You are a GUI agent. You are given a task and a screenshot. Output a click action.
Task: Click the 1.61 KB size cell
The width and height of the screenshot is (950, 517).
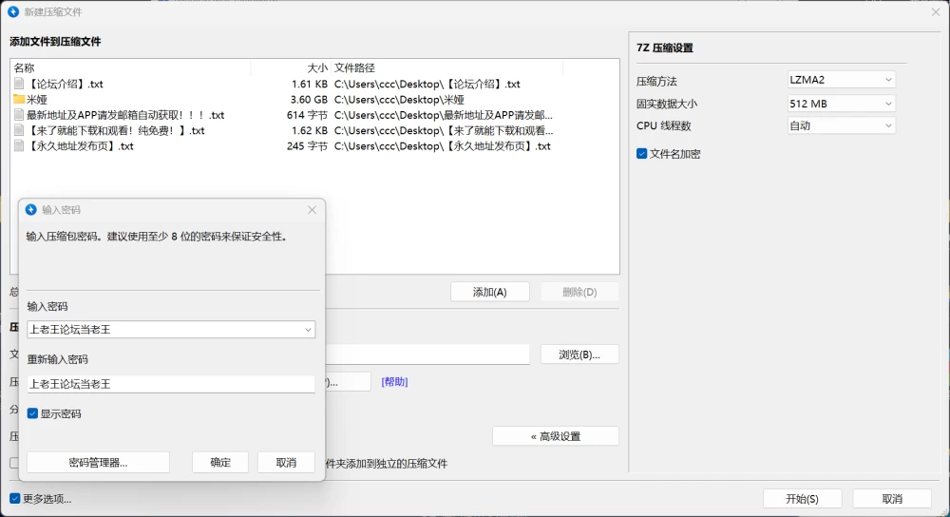[x=310, y=84]
